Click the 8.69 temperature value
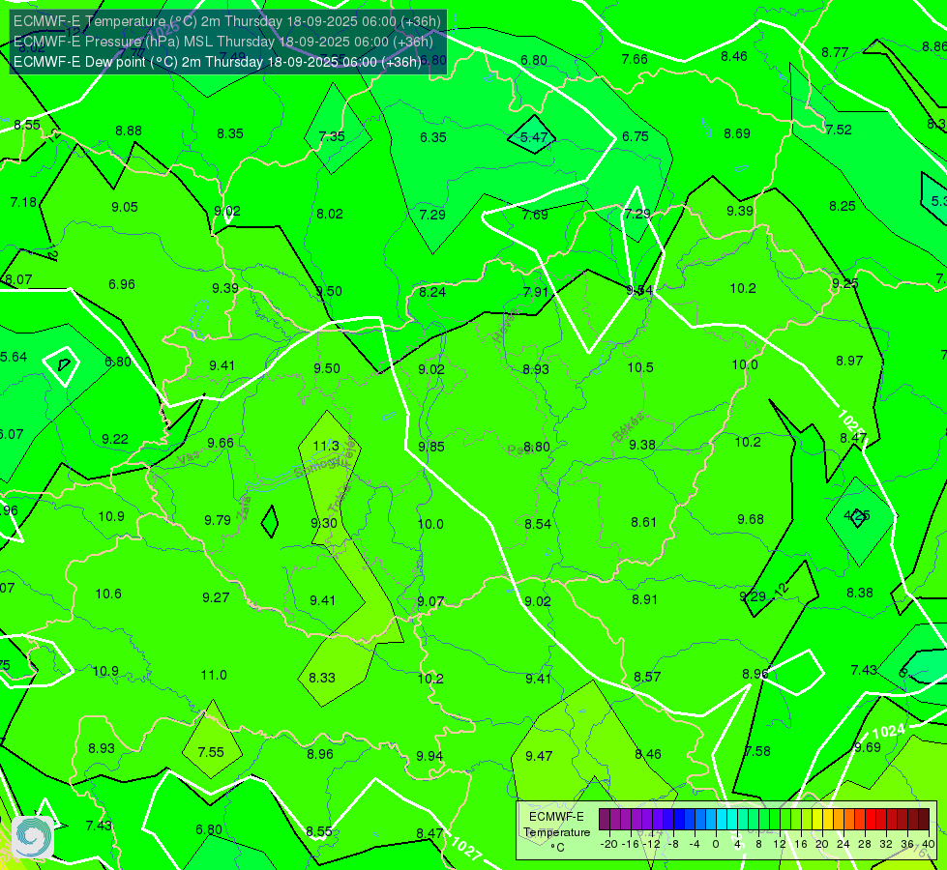Image resolution: width=947 pixels, height=870 pixels. (x=737, y=133)
